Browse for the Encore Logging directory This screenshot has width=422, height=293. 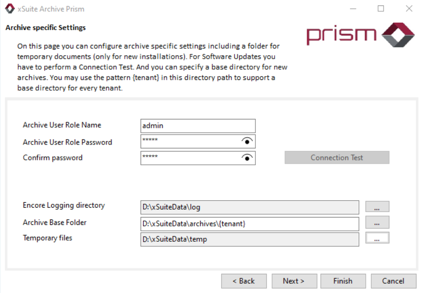[x=377, y=207]
